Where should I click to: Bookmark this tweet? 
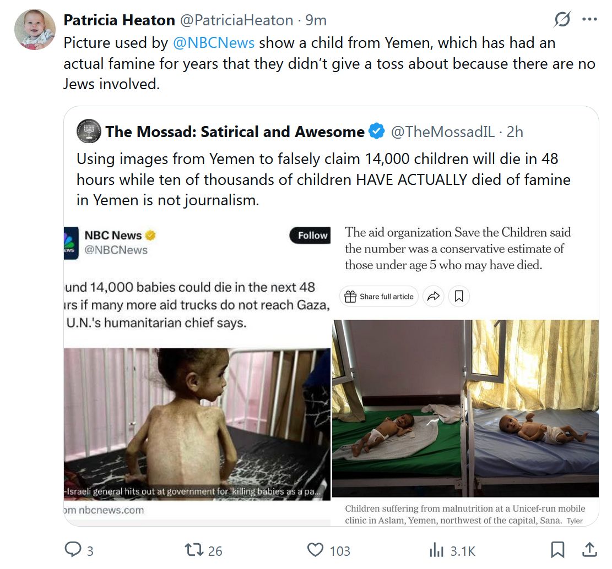[557, 550]
